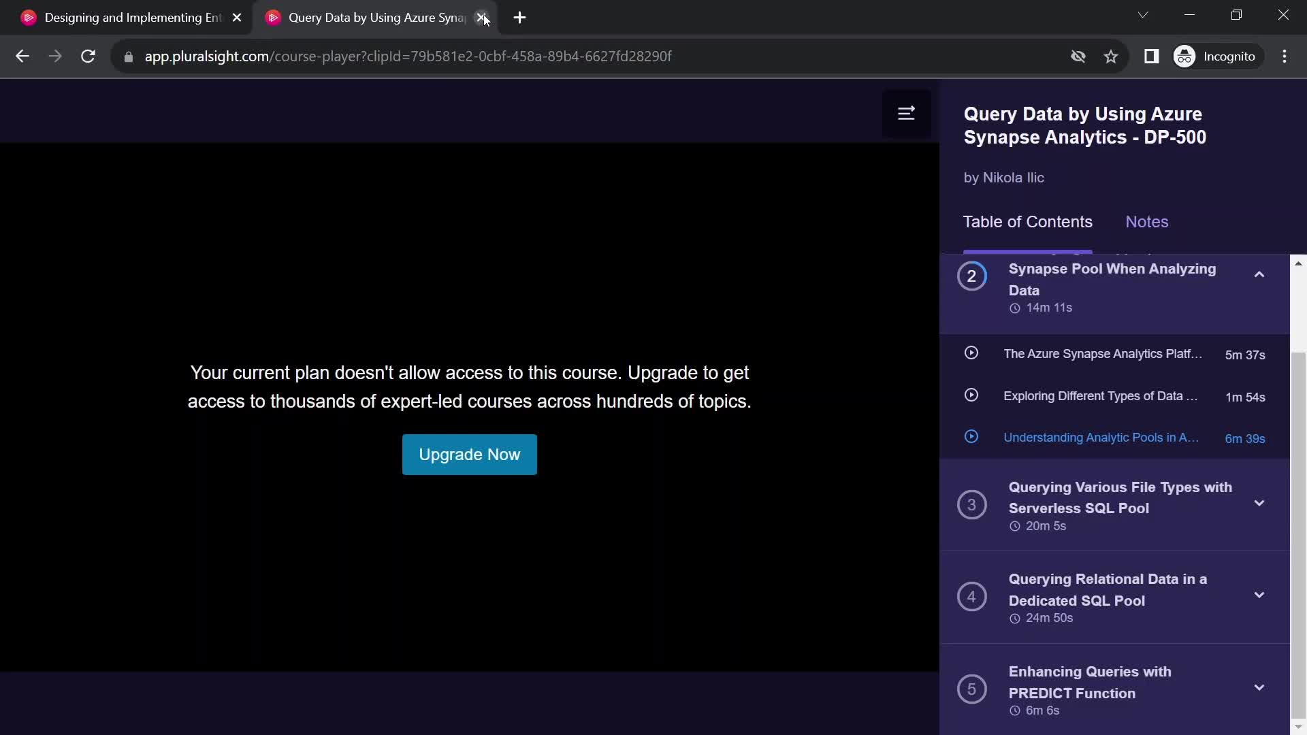Click the forward navigation arrow button
Image resolution: width=1307 pixels, height=735 pixels.
pyautogui.click(x=56, y=56)
